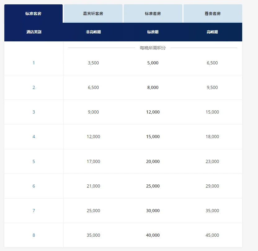Select the 12,000 off-peak value for category 4

coord(93,137)
